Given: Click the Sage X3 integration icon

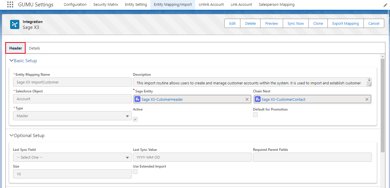Looking at the screenshot, I should coord(15,24).
